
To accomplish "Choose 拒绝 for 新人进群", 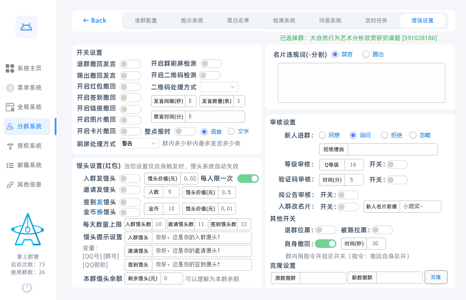I will point(385,135).
